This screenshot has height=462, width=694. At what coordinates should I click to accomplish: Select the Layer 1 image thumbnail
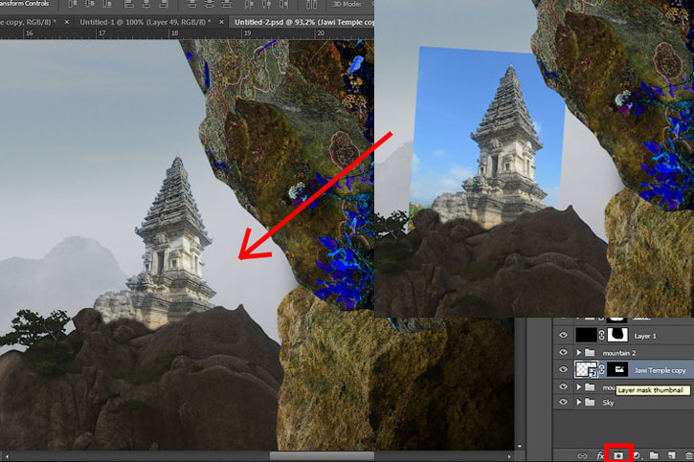point(586,335)
